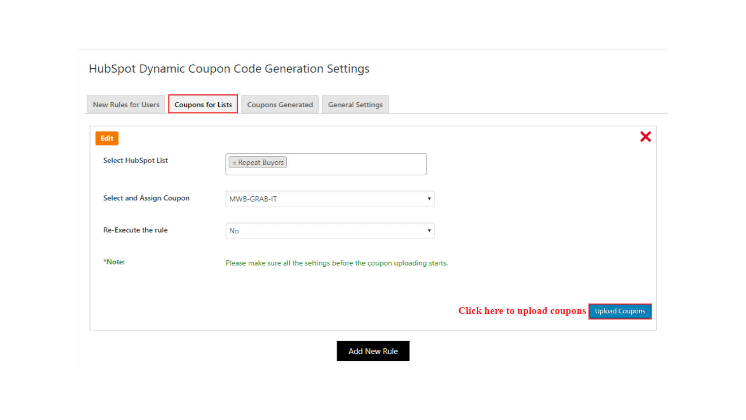Remove the Repeat Buyers tag with its x
746x420 pixels.
click(234, 163)
